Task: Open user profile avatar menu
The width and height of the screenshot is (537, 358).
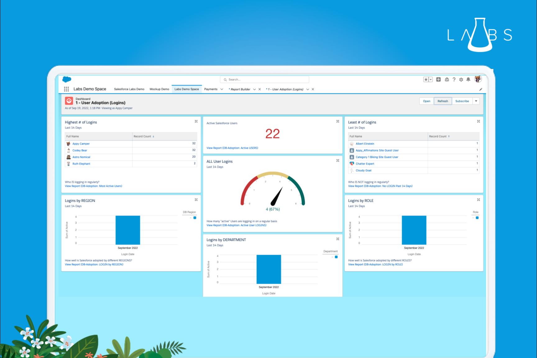Action: (x=478, y=79)
